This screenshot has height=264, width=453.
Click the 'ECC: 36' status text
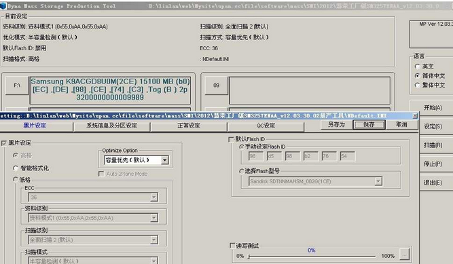tap(209, 48)
